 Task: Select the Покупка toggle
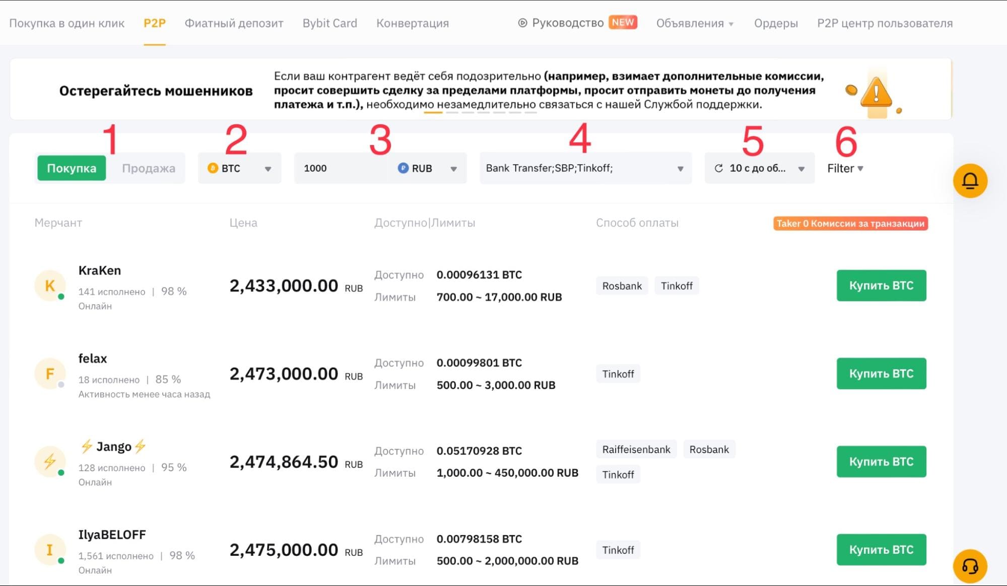point(72,168)
